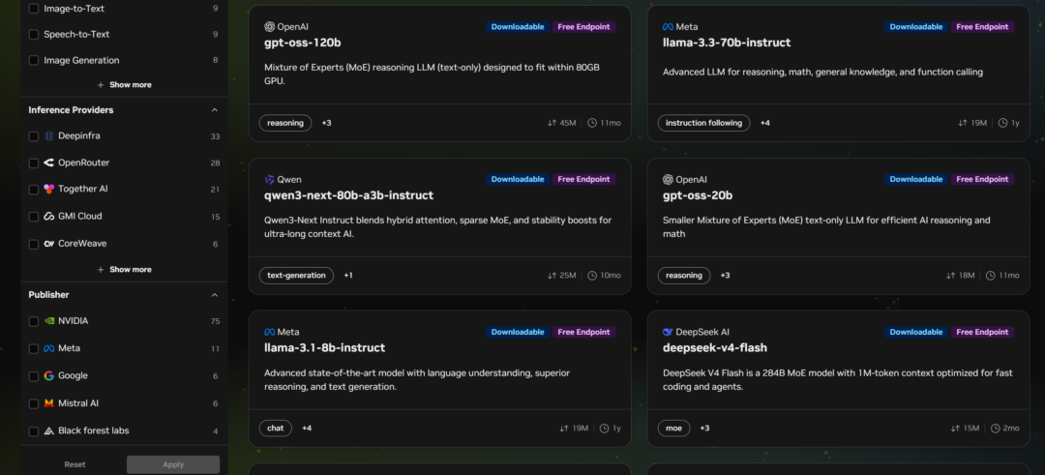Click the Mistral AI publisher logo
1045x475 pixels.
click(x=48, y=403)
